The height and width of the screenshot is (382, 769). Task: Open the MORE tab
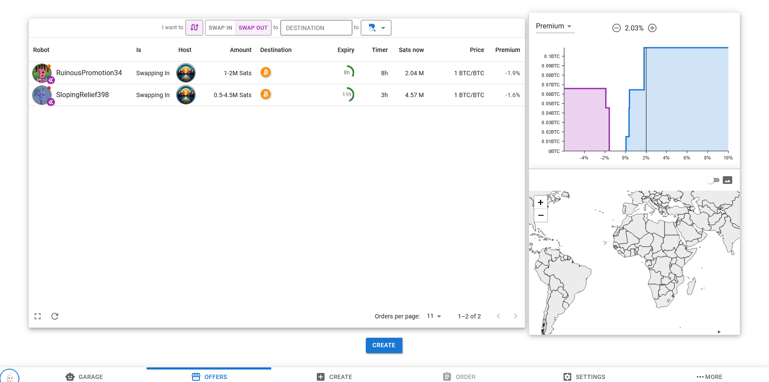tap(709, 376)
